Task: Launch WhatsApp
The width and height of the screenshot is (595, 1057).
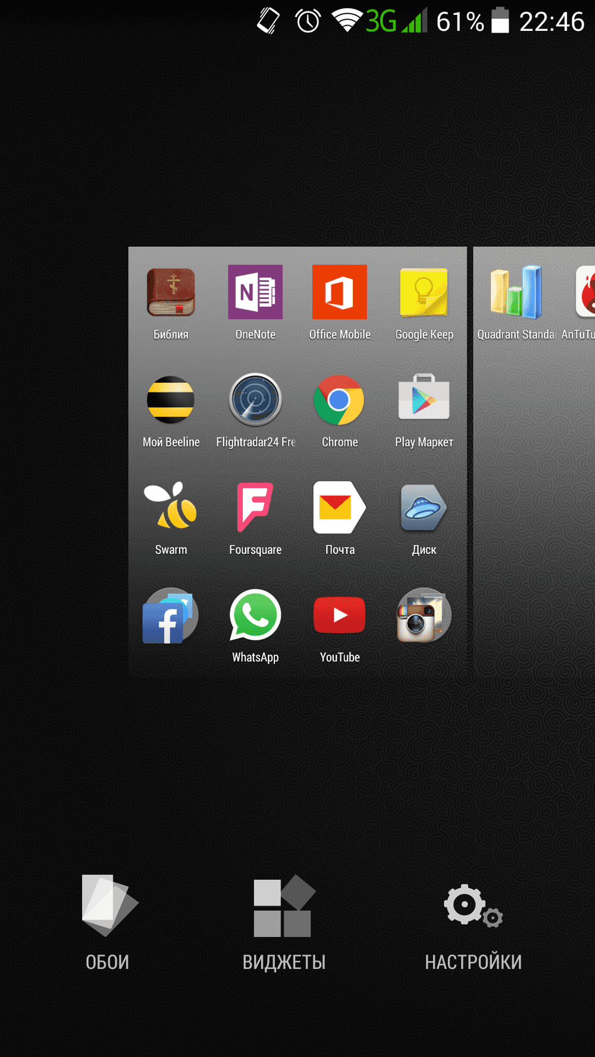Action: (x=255, y=615)
